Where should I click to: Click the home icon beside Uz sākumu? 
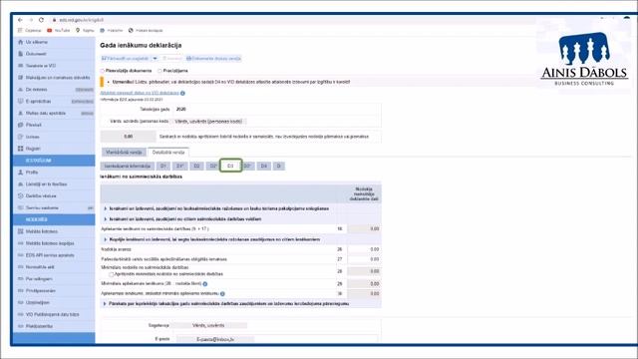pyautogui.click(x=20, y=42)
